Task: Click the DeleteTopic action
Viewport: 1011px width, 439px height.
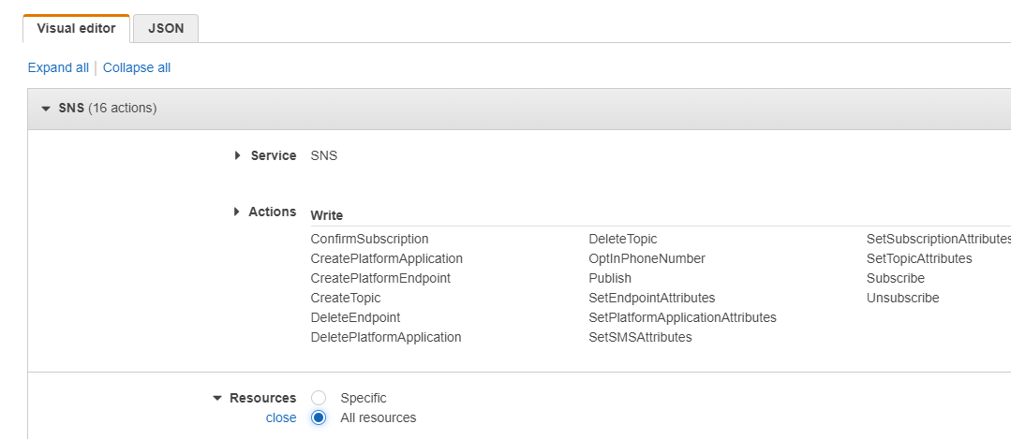Action: click(623, 239)
